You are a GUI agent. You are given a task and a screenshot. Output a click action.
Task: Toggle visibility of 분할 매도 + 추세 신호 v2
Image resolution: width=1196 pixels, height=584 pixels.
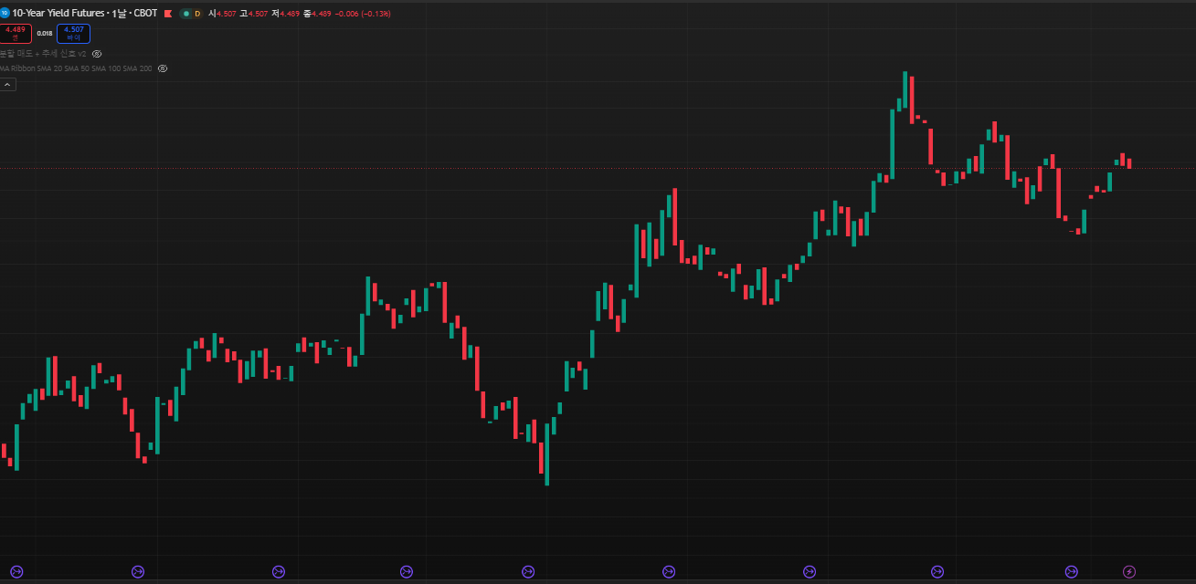[97, 54]
